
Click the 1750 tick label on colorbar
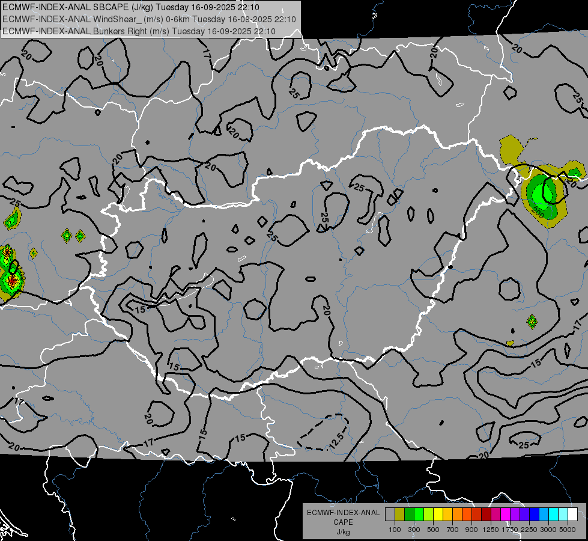coord(510,530)
